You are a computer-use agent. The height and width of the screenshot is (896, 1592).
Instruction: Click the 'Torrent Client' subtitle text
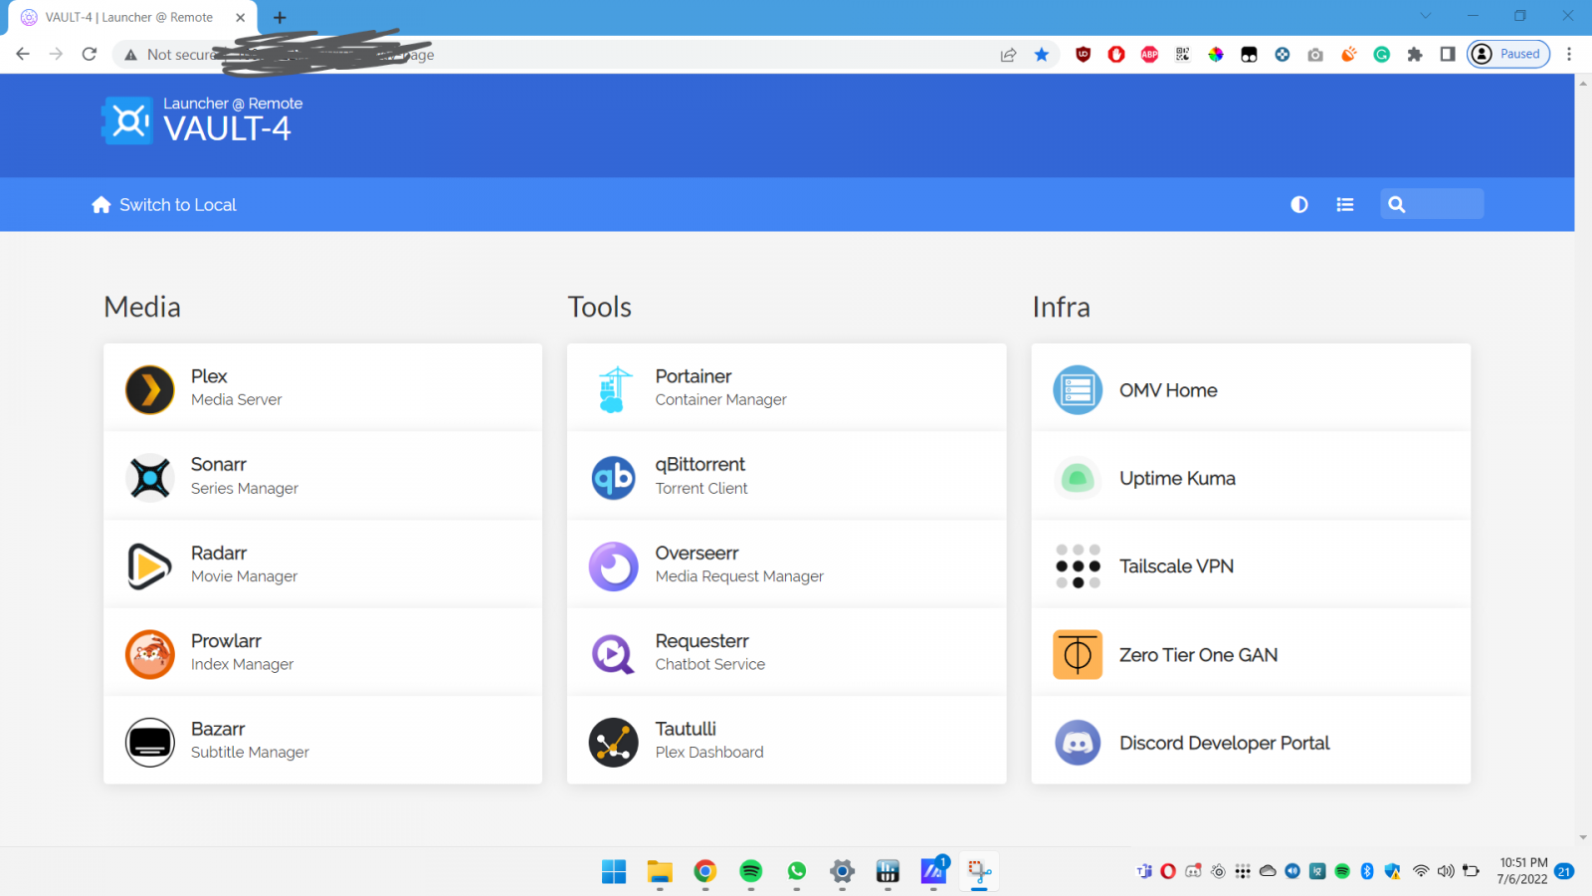pos(701,488)
